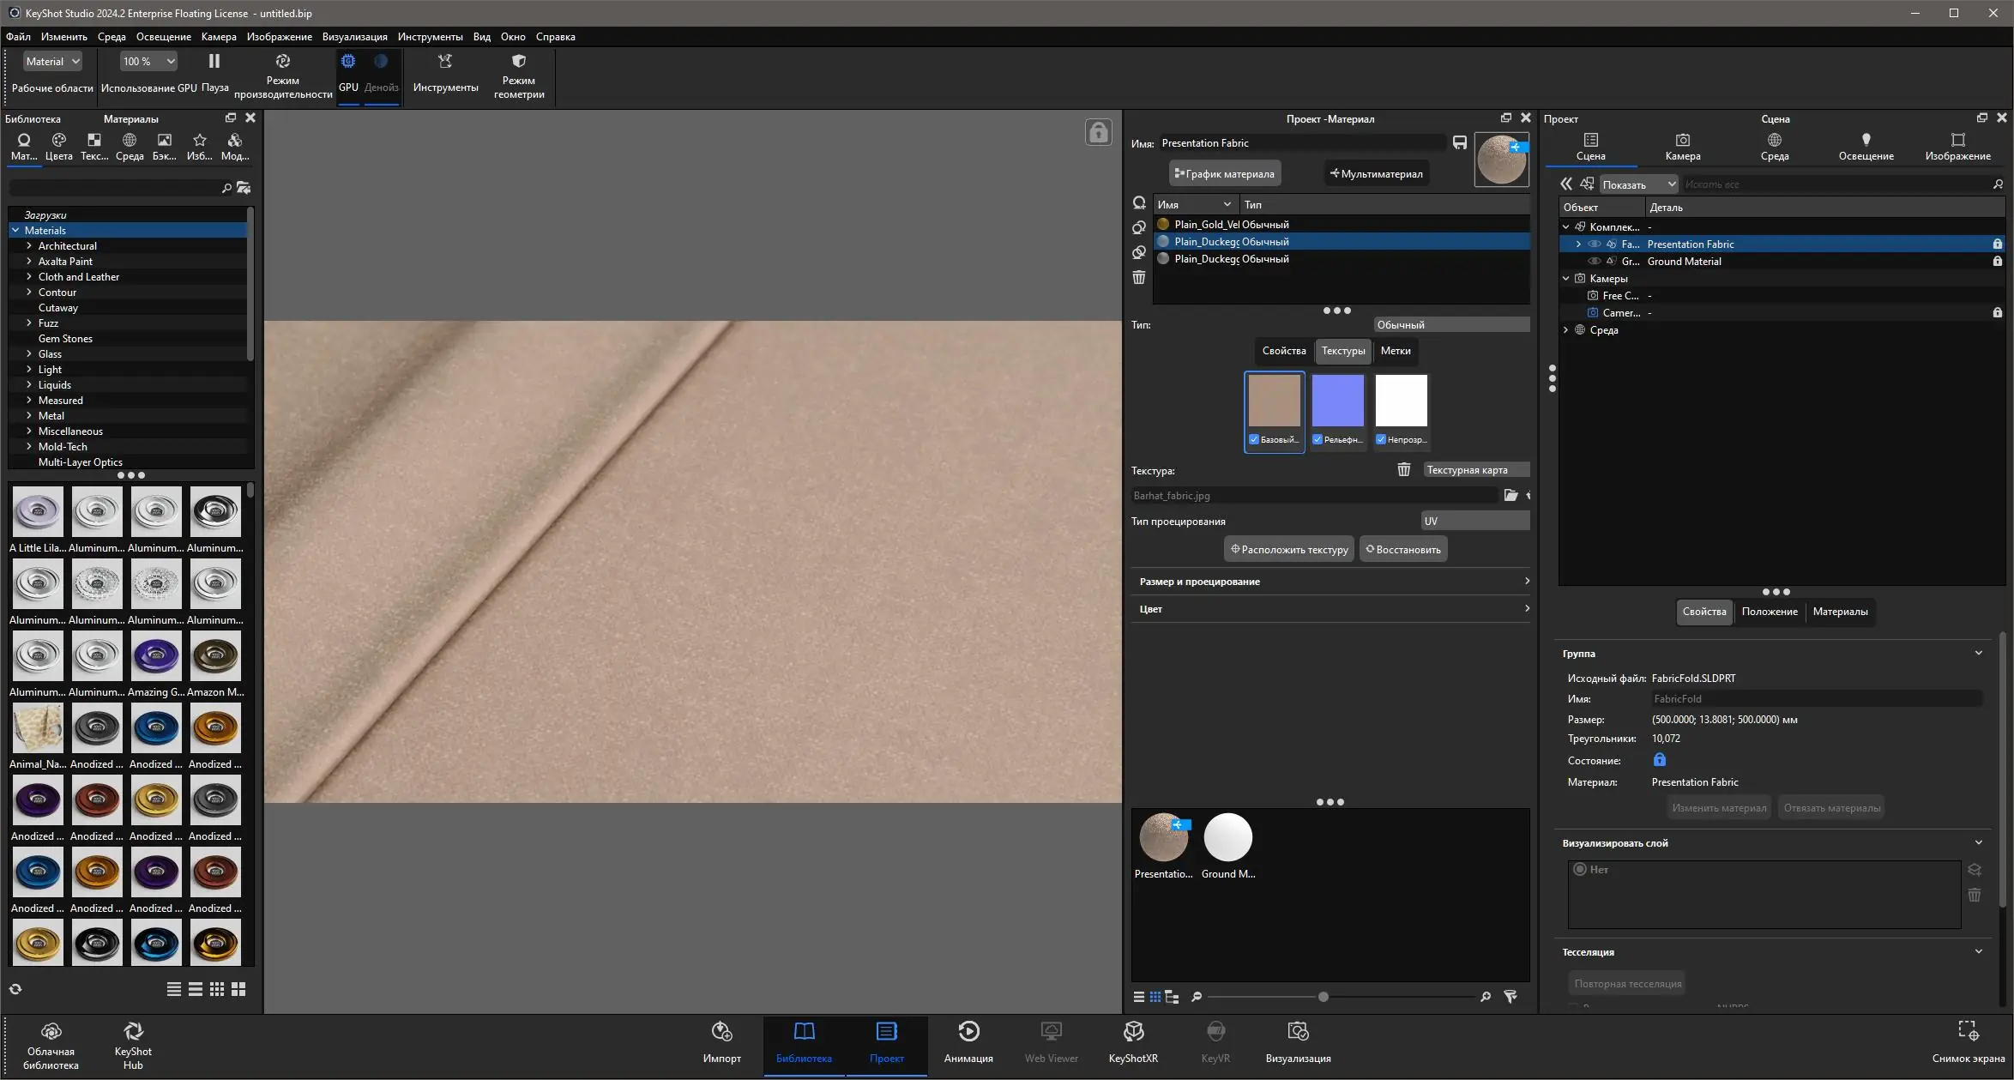Click the camera lock icon in viewport
The image size is (2014, 1080).
[1098, 133]
